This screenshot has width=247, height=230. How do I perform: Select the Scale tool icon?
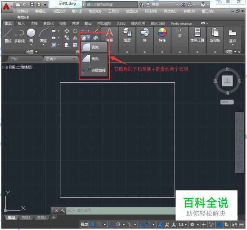coord(75,45)
